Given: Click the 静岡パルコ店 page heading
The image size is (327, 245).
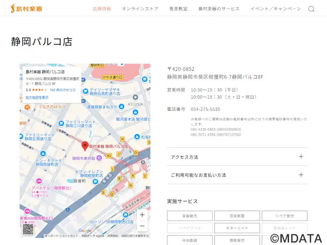Looking at the screenshot, I should coord(42,42).
